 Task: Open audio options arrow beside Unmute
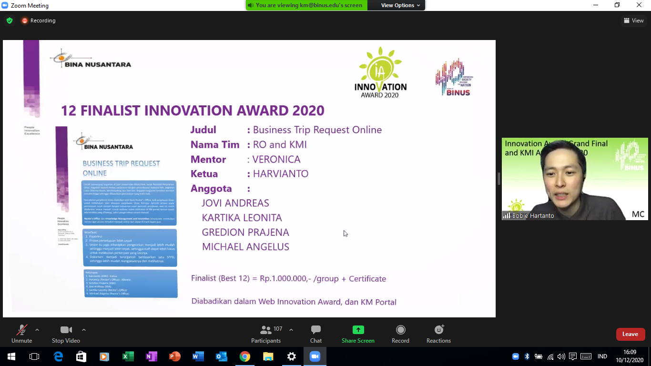[x=37, y=330]
